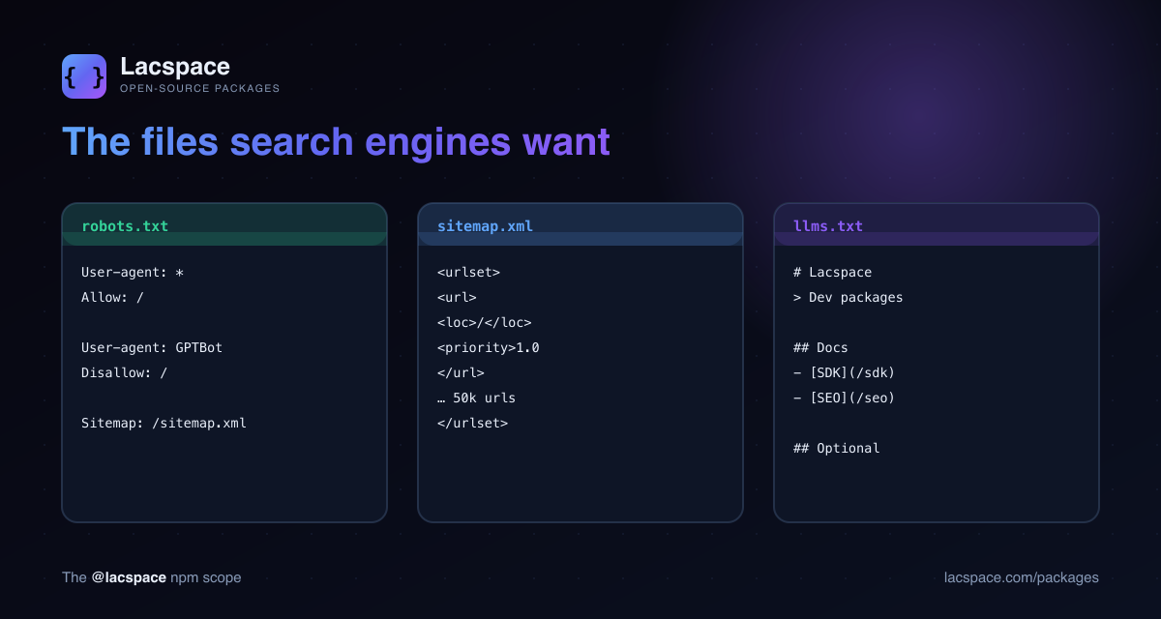Click the Lacspace brand name
Viewport: 1161px width, 619px height.
click(x=175, y=67)
